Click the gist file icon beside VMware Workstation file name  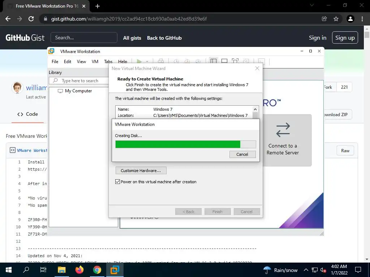pyautogui.click(x=13, y=150)
